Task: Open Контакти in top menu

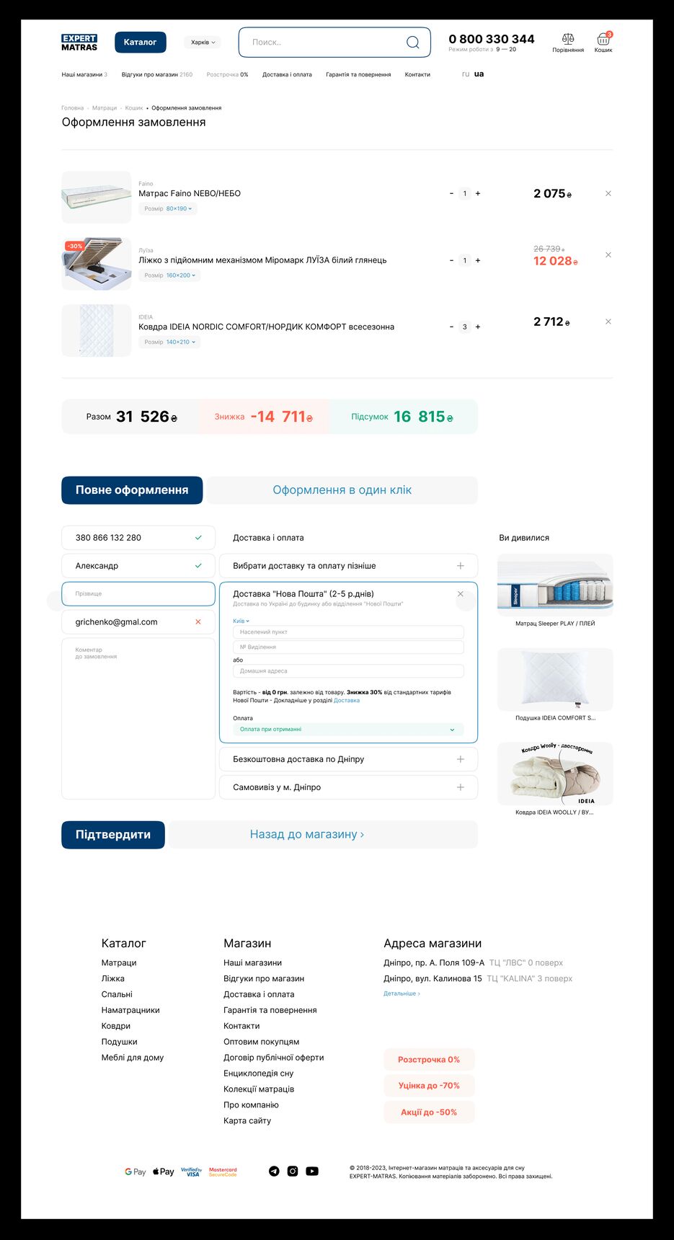Action: (x=417, y=74)
